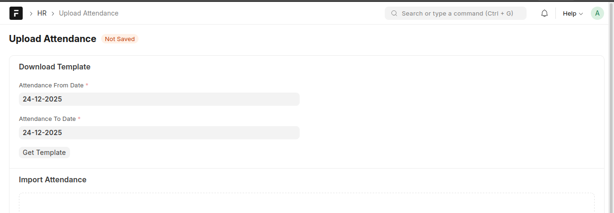Focus the search or command input

tap(457, 13)
